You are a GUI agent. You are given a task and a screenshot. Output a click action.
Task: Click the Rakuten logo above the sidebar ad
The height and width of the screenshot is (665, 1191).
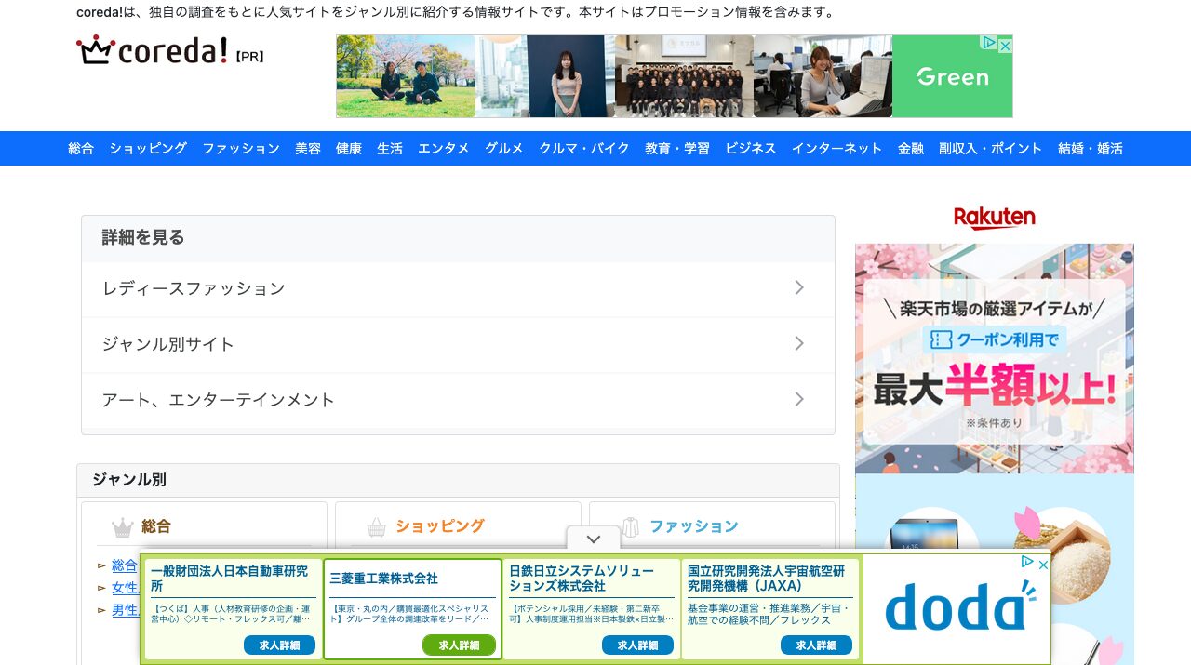click(995, 217)
